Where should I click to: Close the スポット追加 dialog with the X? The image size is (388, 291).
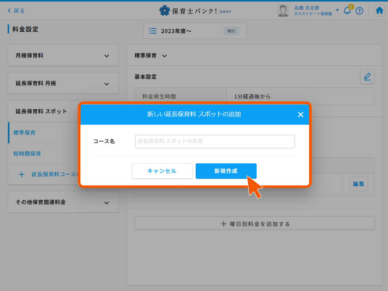(x=301, y=114)
